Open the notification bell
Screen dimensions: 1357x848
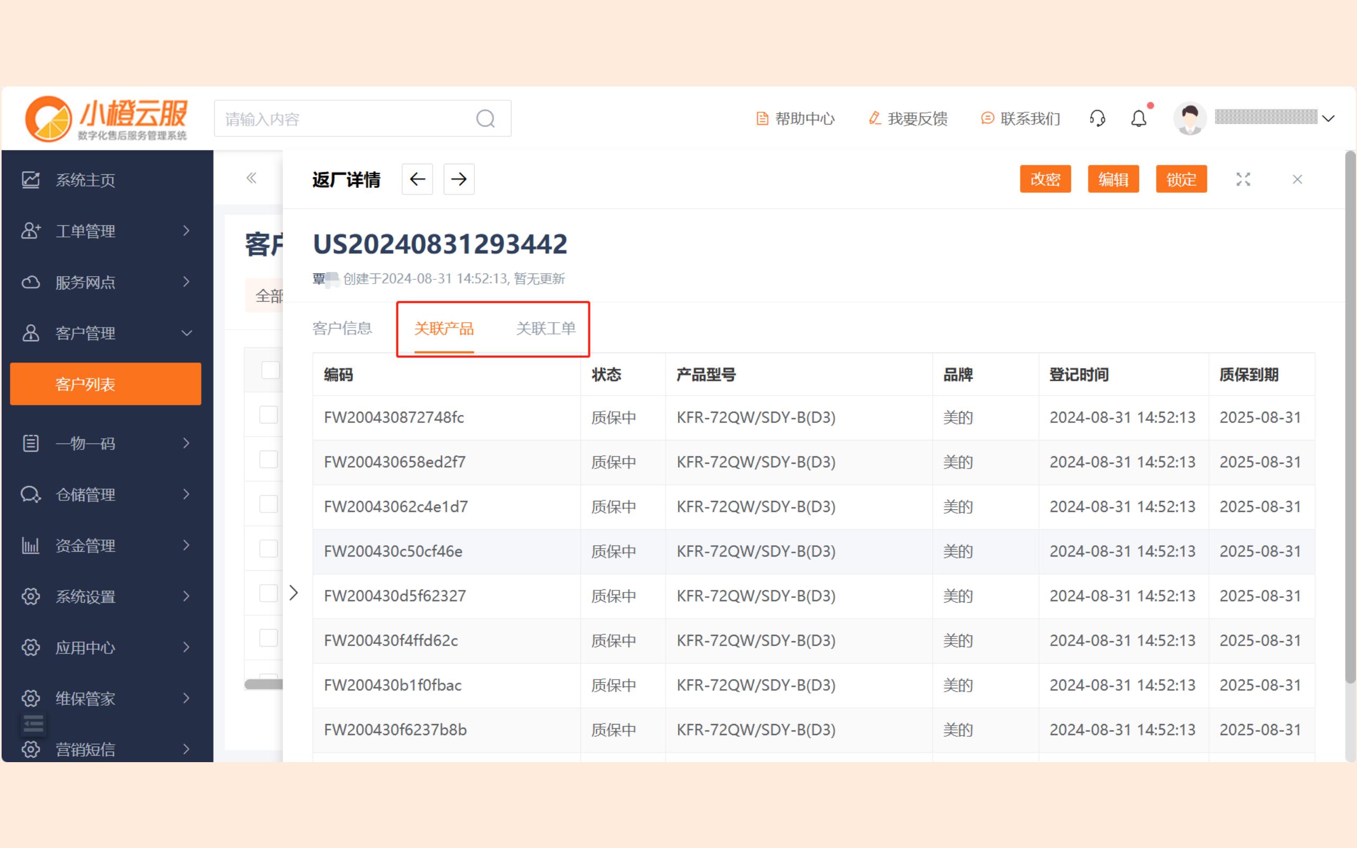pyautogui.click(x=1138, y=118)
